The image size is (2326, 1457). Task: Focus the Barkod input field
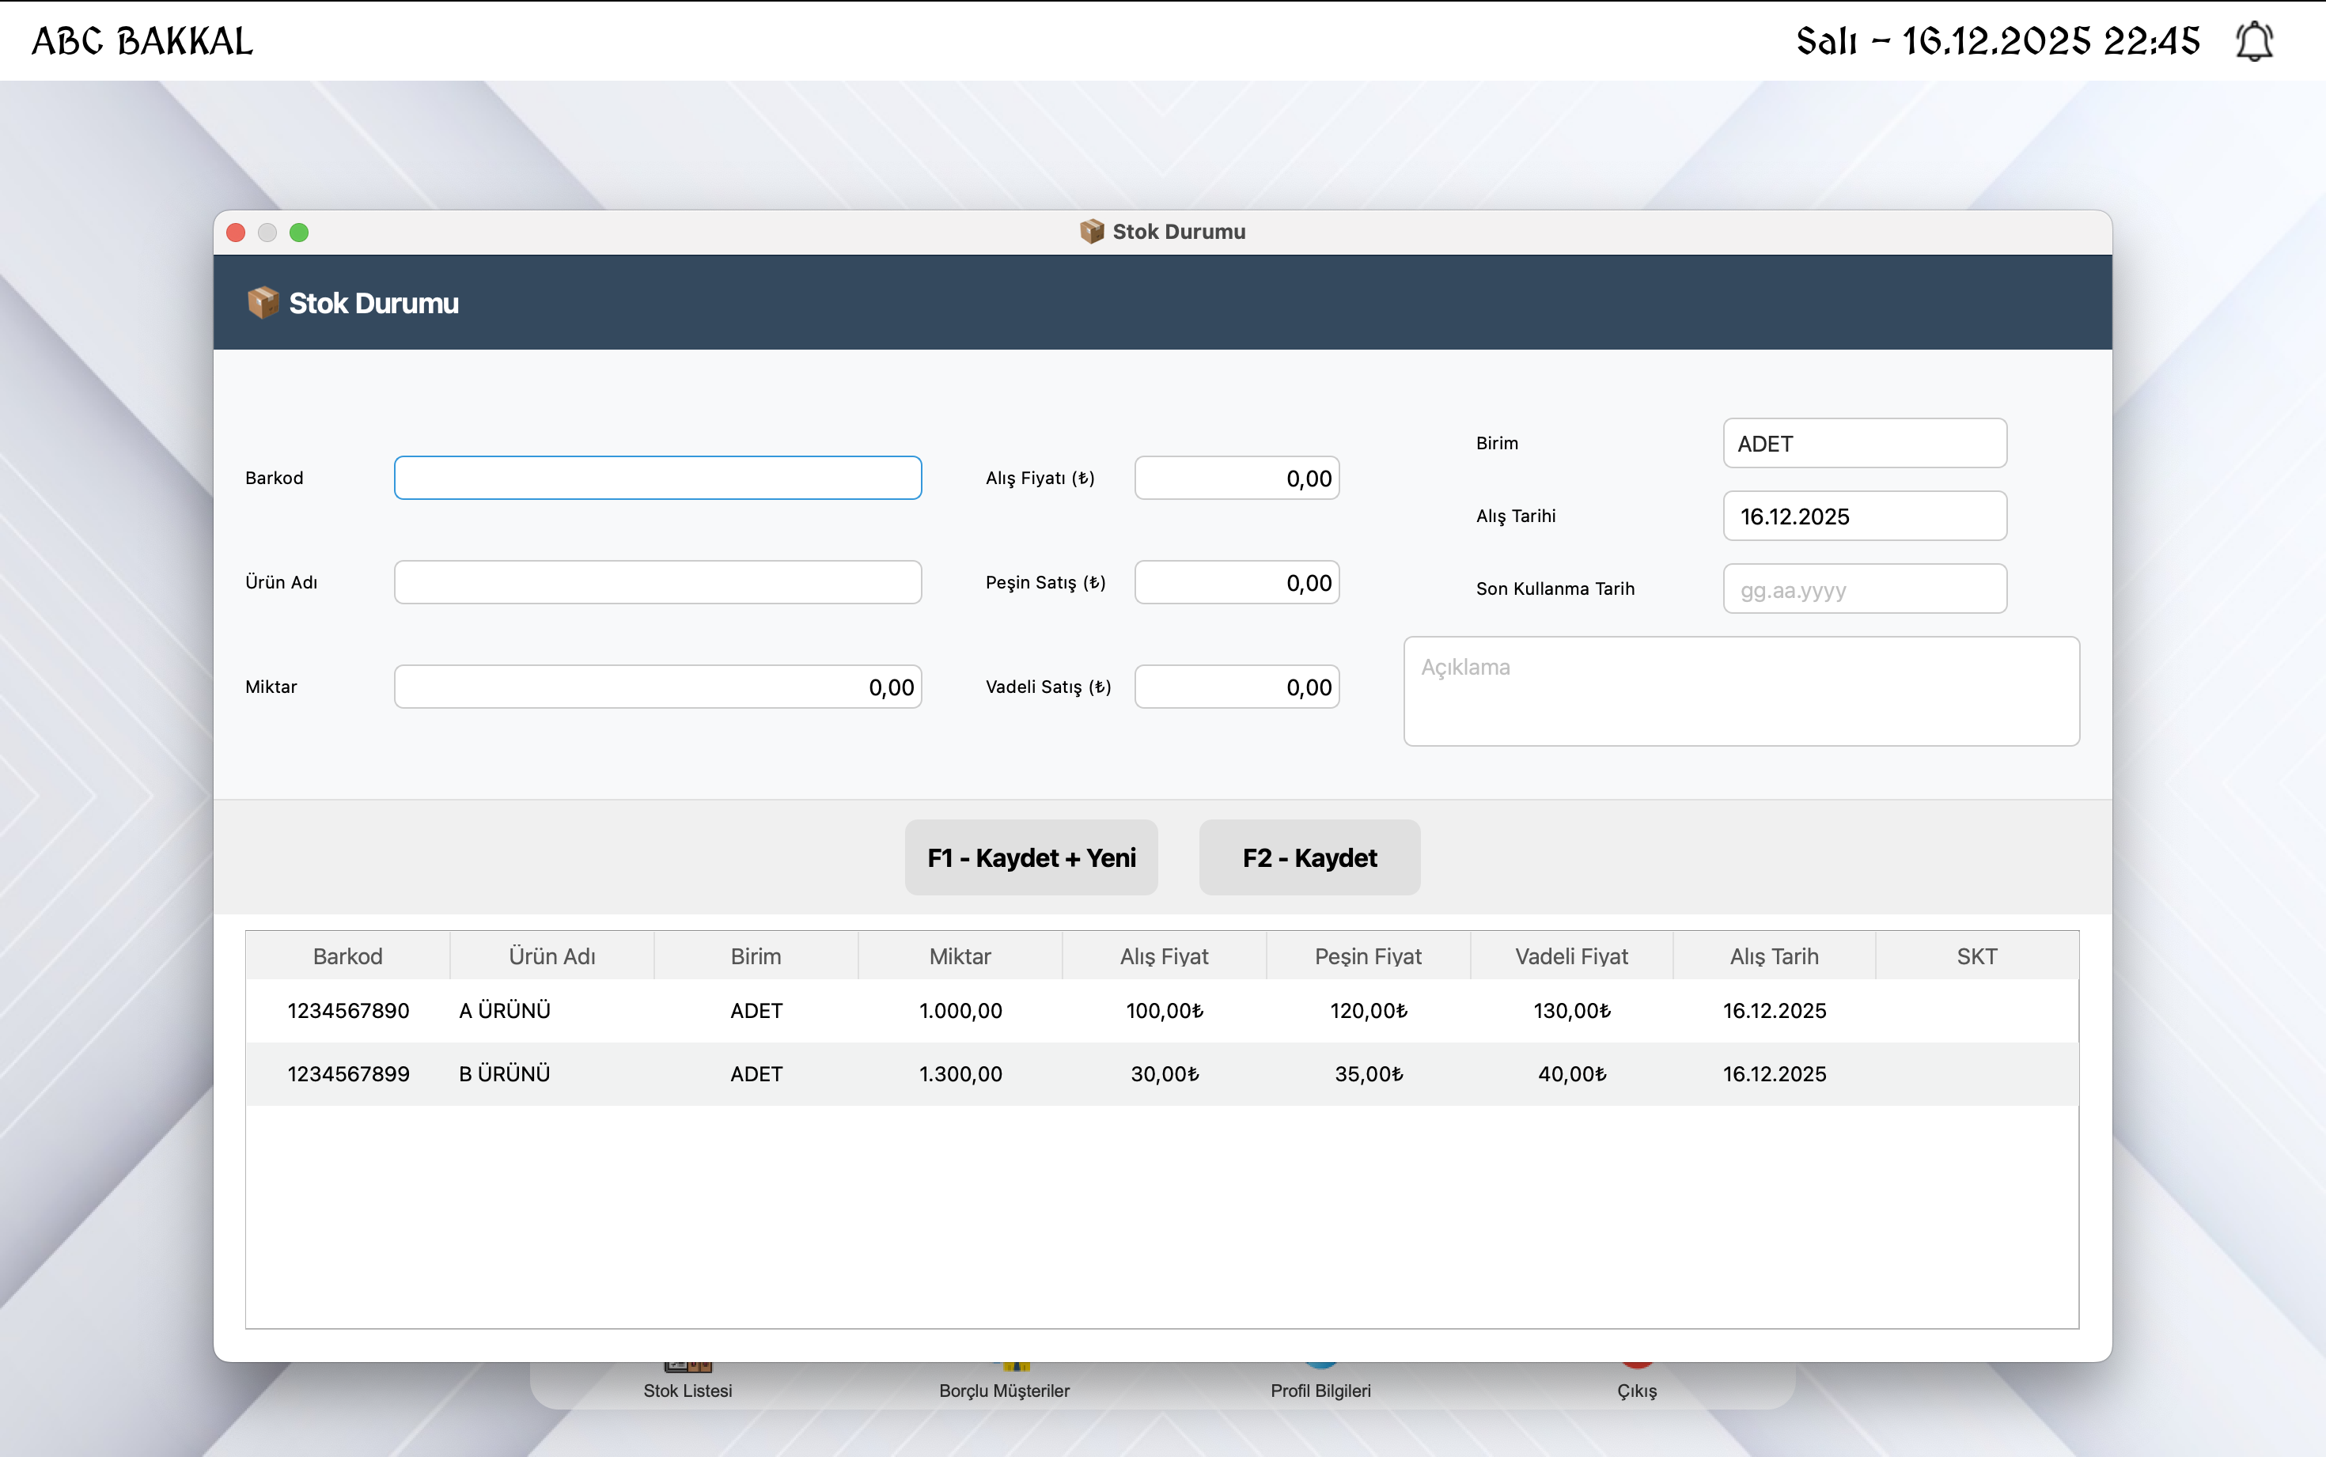(657, 478)
